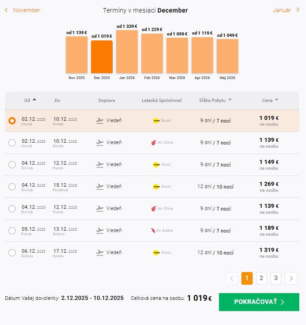Viewport: 306px width, 325px height.
Task: Sort by Dĺžka Pobytu column
Action: 230,100
